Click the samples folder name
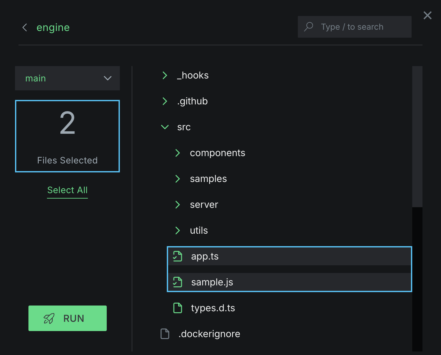 point(208,179)
